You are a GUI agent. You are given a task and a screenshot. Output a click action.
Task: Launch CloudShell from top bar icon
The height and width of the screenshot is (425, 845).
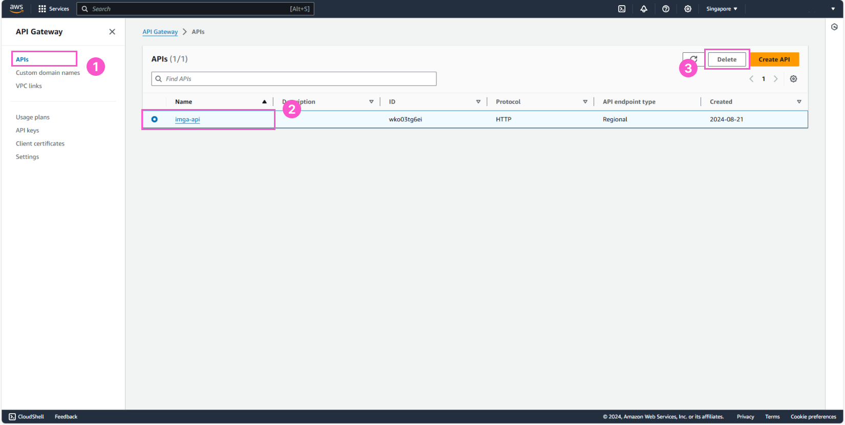coord(622,9)
